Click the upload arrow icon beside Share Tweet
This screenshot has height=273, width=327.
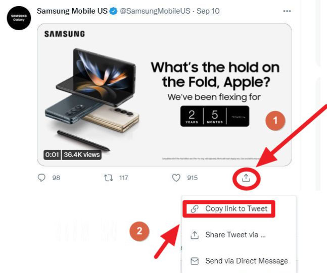[195, 235]
